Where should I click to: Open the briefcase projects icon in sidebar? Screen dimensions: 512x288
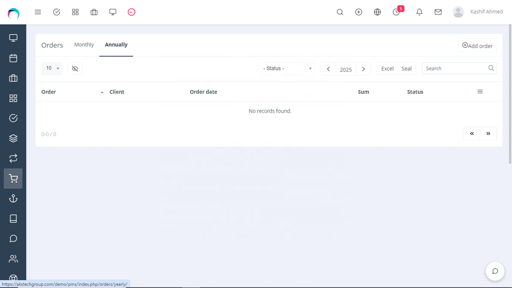[13, 78]
